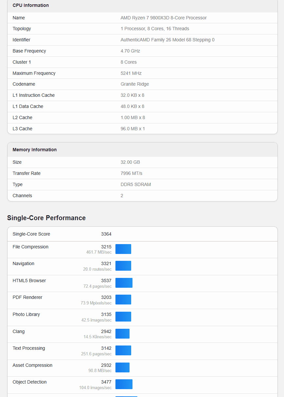Click the Navigation score bar

123,266
